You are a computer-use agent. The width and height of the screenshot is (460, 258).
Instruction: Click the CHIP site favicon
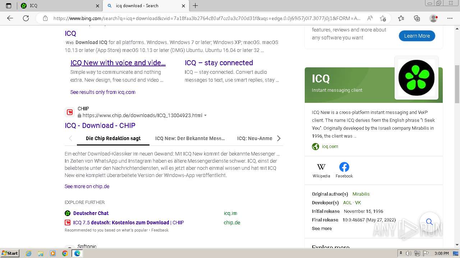[x=69, y=112]
